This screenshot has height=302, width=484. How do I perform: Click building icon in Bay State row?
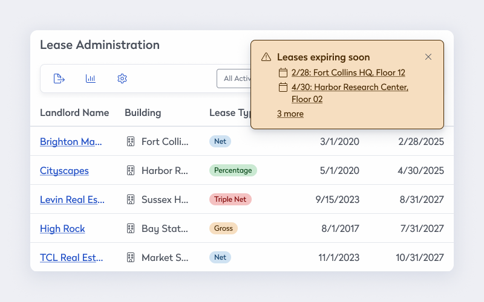coord(131,228)
